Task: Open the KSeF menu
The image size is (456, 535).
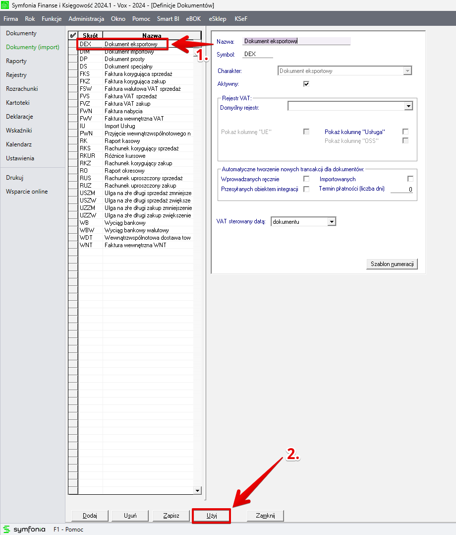Action: click(x=240, y=19)
